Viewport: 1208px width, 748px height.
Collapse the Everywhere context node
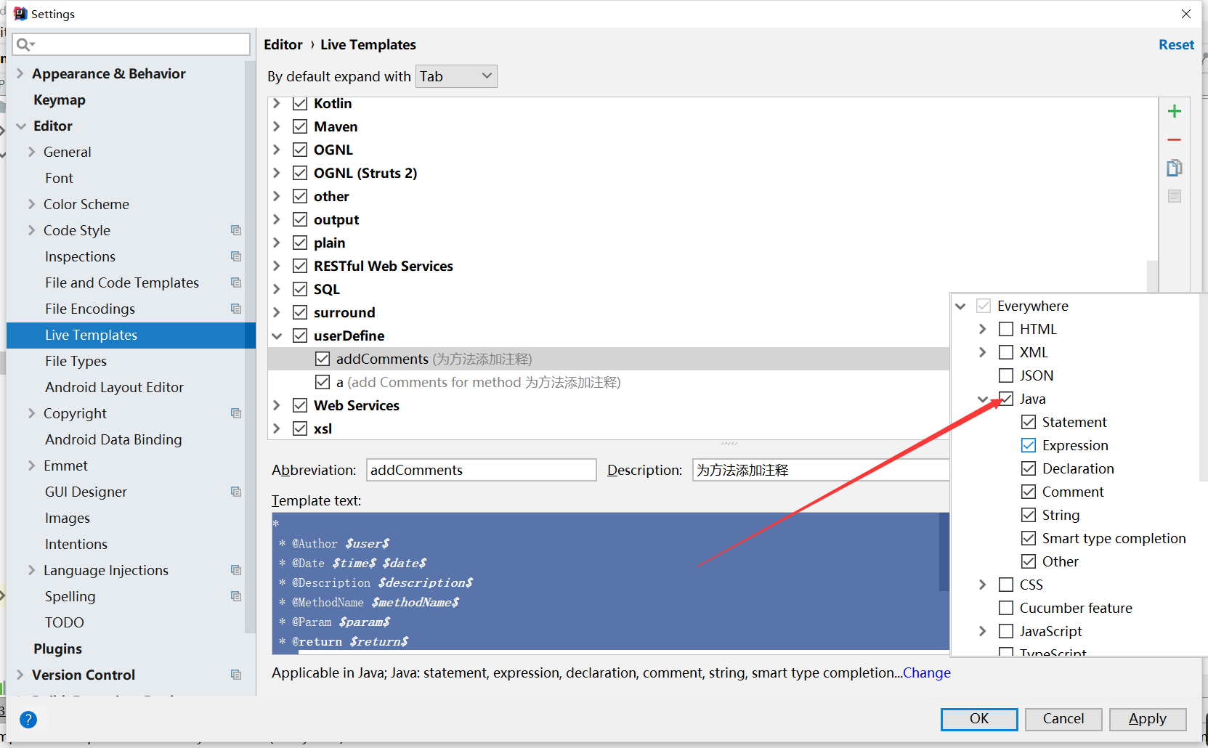click(960, 306)
